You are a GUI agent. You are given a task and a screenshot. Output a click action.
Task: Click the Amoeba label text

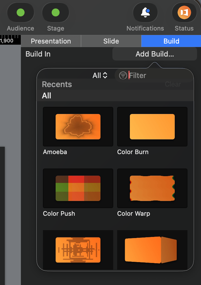click(x=55, y=152)
